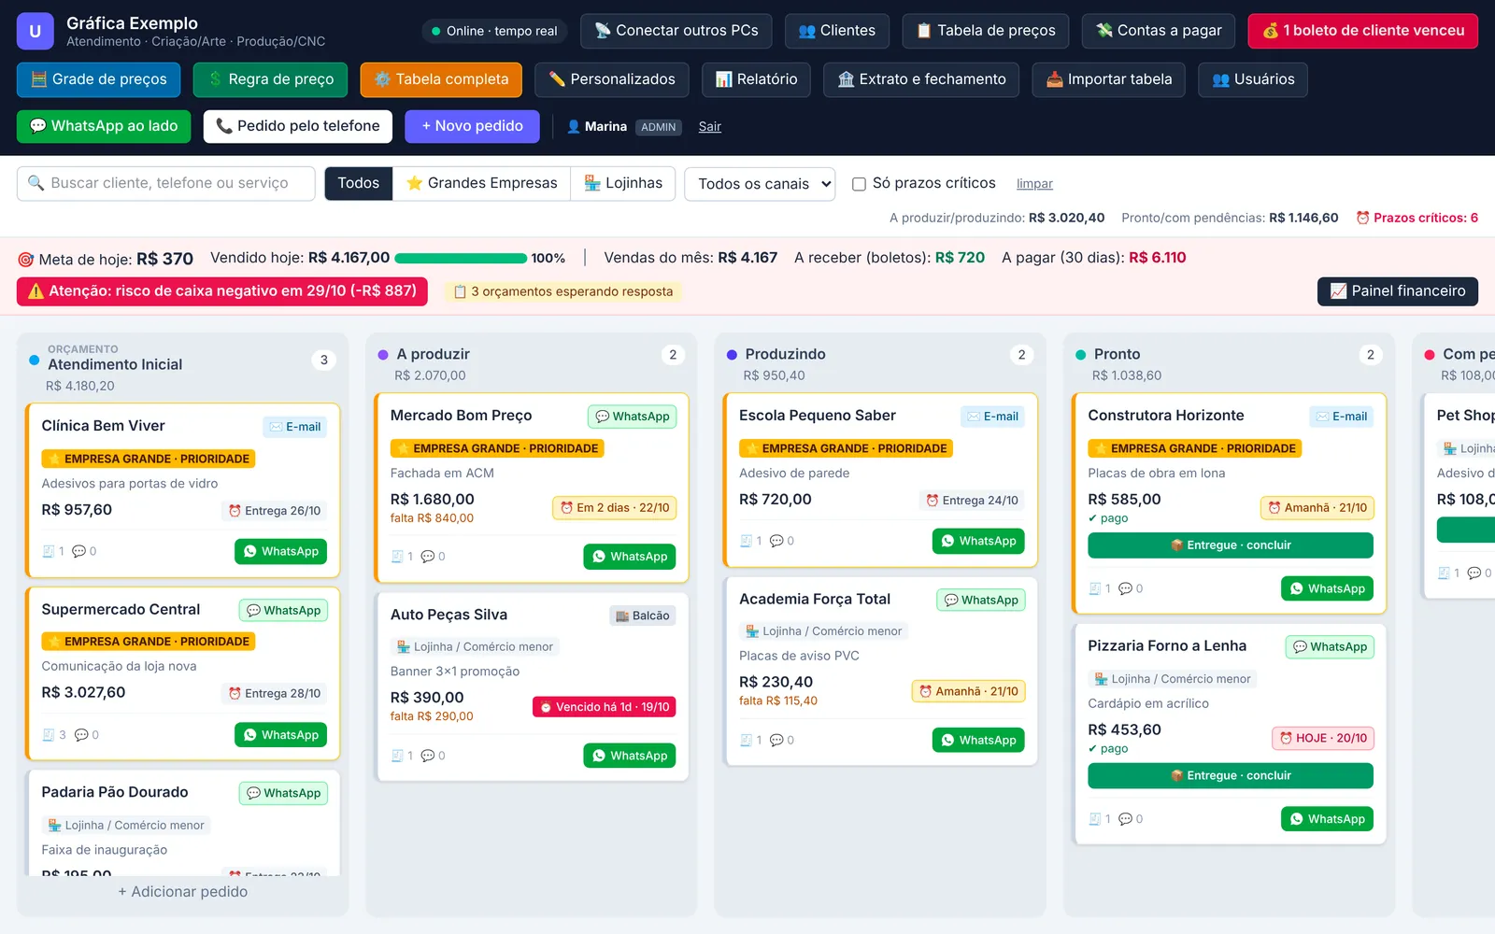Click Pedido pelo telefone button
This screenshot has width=1495, height=934.
[298, 126]
